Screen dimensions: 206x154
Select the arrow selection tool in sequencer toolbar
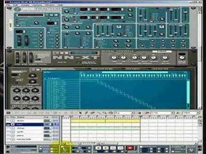80,113
